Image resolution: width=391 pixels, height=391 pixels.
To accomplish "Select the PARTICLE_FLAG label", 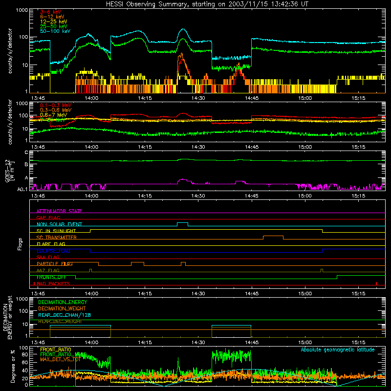I will pyautogui.click(x=55, y=264).
